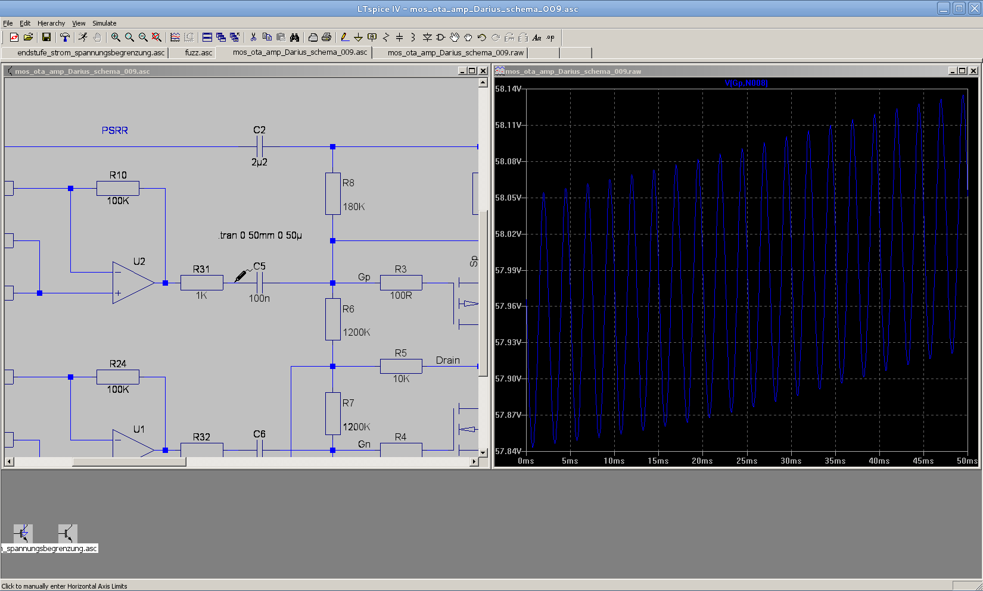Image resolution: width=983 pixels, height=591 pixels.
Task: Open the File menu
Action: pos(8,23)
